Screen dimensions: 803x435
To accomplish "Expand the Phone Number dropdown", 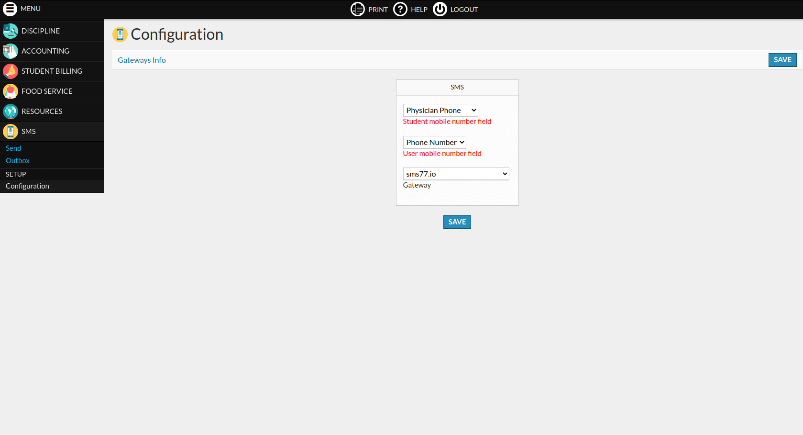I will coord(434,143).
